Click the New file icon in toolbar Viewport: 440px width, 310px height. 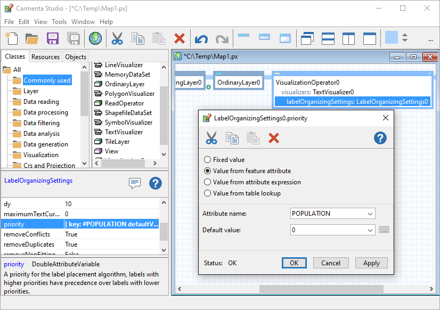pos(12,38)
